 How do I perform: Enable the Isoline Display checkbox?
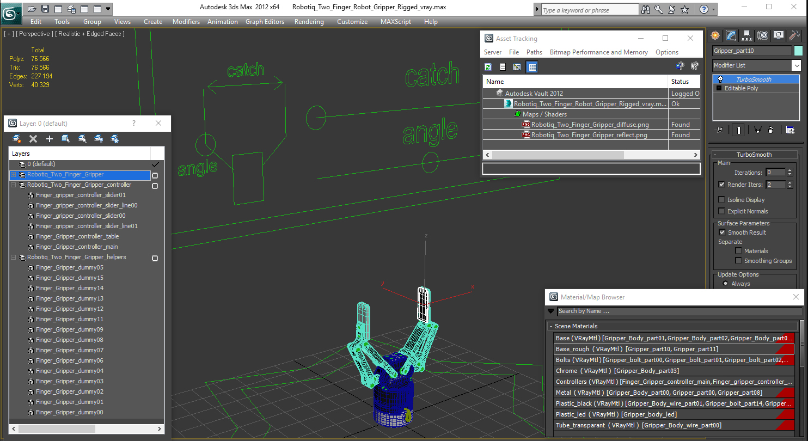click(x=722, y=200)
